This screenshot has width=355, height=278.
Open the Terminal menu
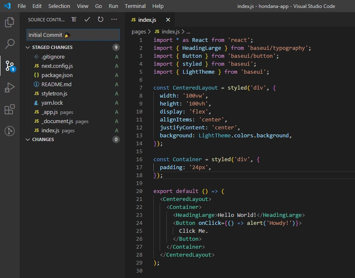coord(135,6)
